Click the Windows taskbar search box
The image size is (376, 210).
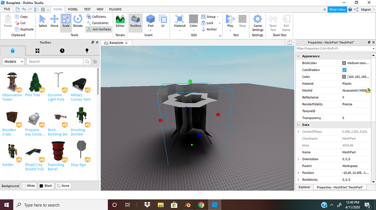pyautogui.click(x=60, y=205)
